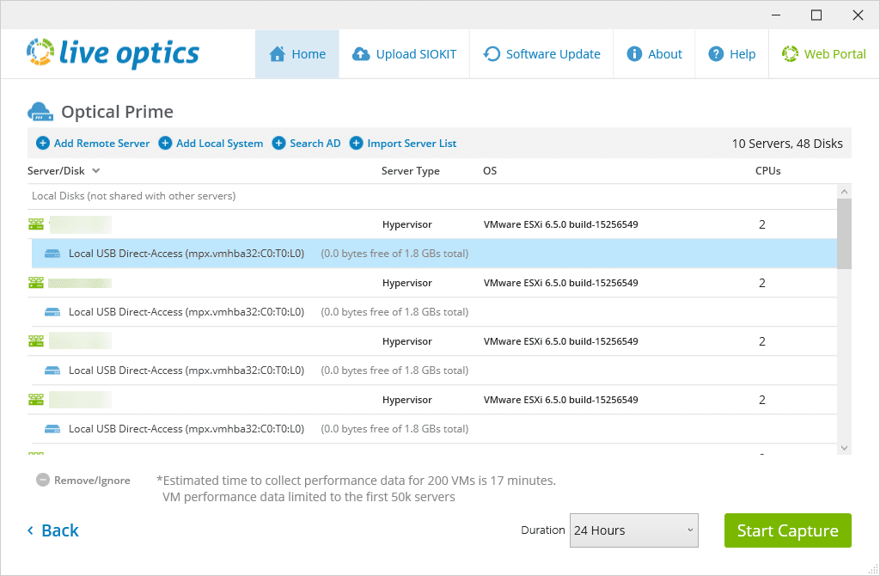Click the info icon beside About
Screen dimensions: 880x576
pos(634,54)
